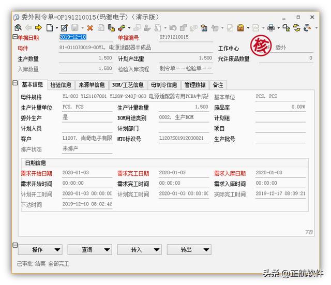The width and height of the screenshot is (331, 285).
Task: Open the 查询 dropdown button
Action: coord(89,250)
